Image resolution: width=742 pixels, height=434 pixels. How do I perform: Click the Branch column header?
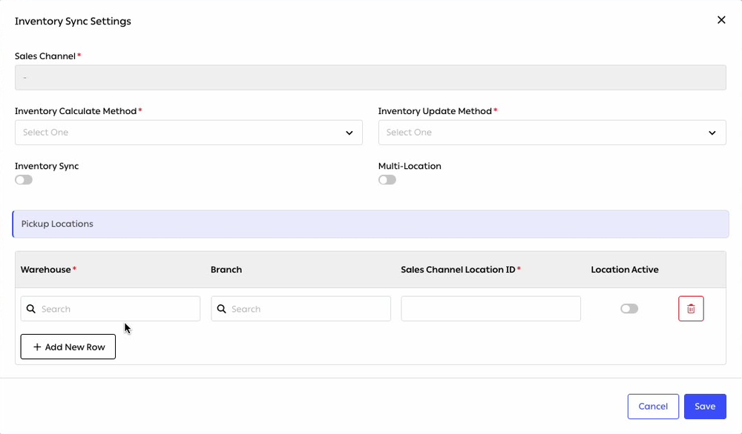[x=226, y=270]
